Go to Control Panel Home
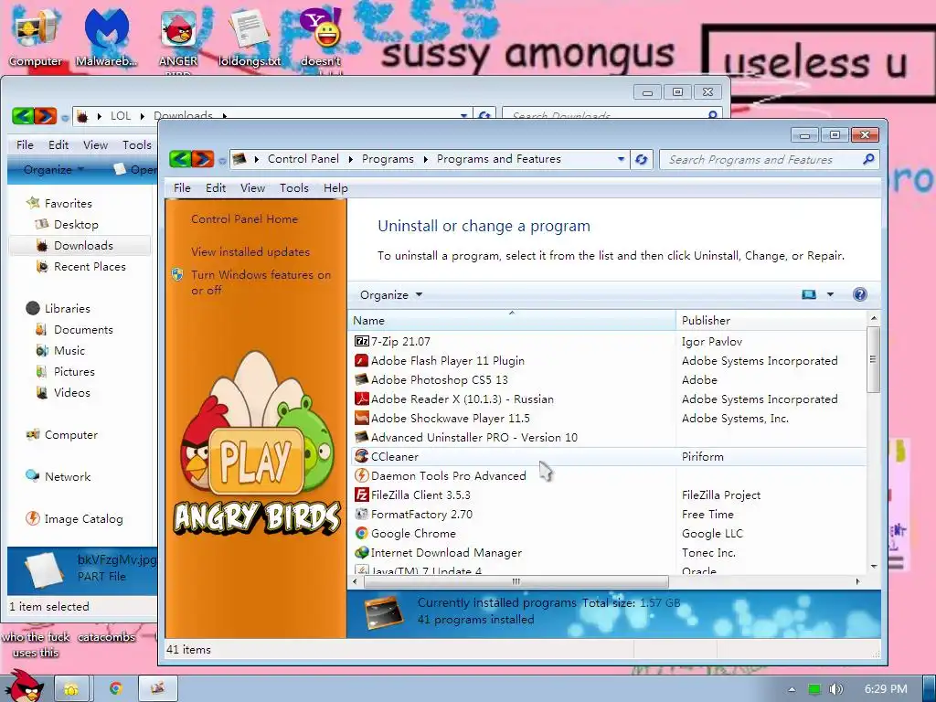Image resolution: width=936 pixels, height=702 pixels. [x=244, y=219]
